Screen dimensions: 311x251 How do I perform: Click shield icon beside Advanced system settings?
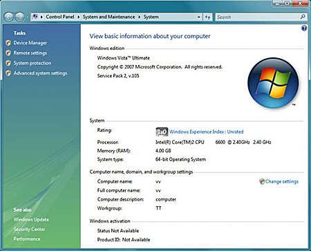coord(8,73)
